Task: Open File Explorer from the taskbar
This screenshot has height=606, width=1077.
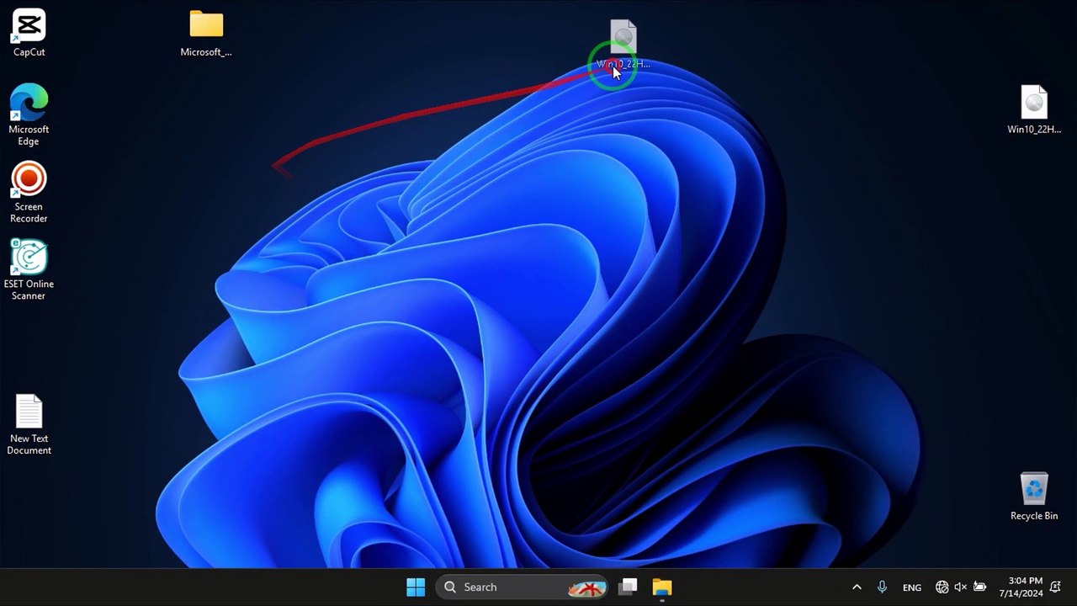Action: [662, 587]
